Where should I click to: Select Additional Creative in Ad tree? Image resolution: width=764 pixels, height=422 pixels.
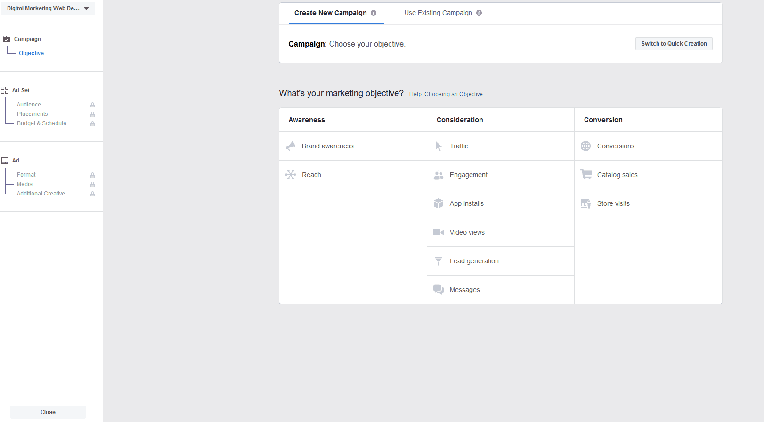[x=41, y=194]
